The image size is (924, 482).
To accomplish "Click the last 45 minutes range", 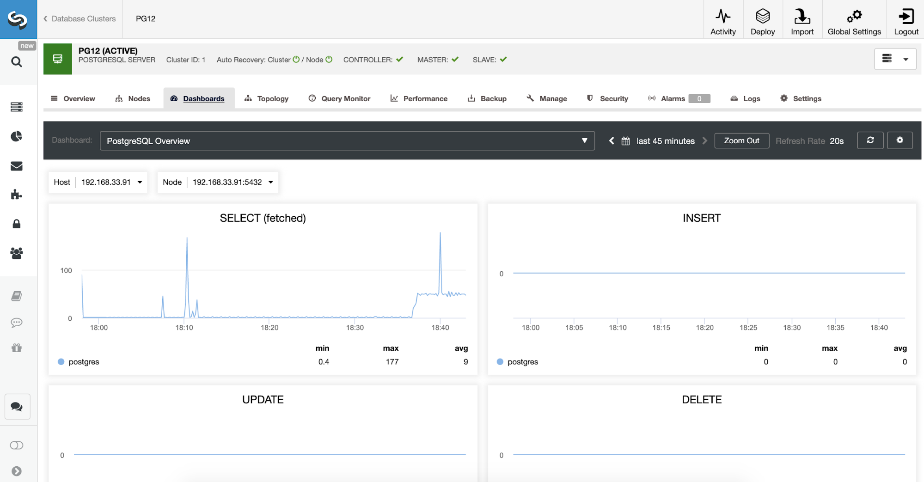I will click(666, 141).
